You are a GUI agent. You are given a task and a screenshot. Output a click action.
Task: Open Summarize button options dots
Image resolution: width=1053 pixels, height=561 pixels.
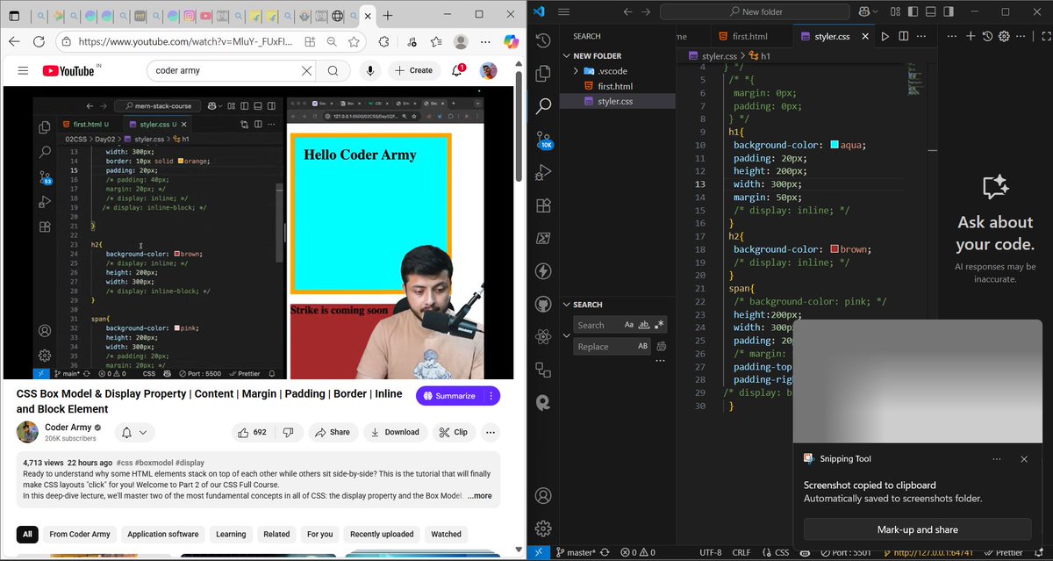coord(491,396)
